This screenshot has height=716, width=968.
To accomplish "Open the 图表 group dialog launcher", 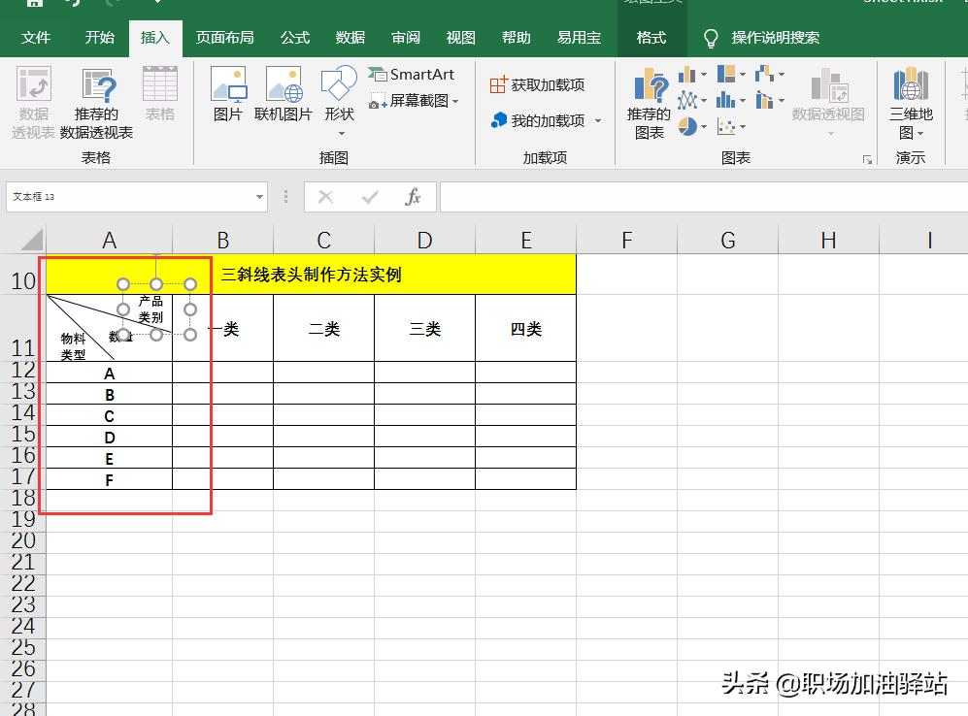I will click(x=867, y=159).
